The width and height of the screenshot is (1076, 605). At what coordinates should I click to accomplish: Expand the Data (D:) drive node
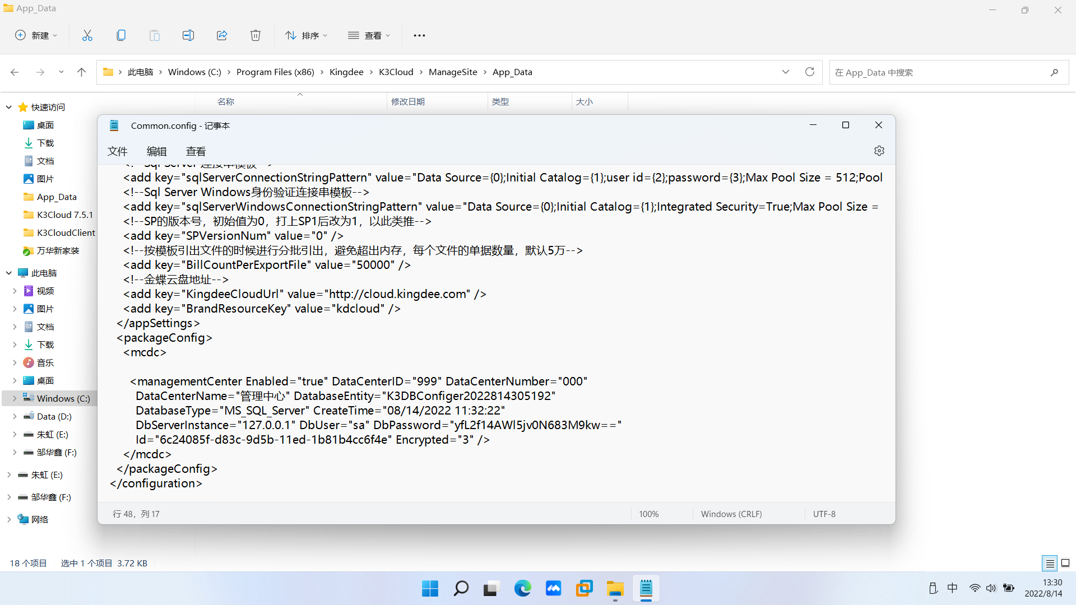click(x=15, y=416)
